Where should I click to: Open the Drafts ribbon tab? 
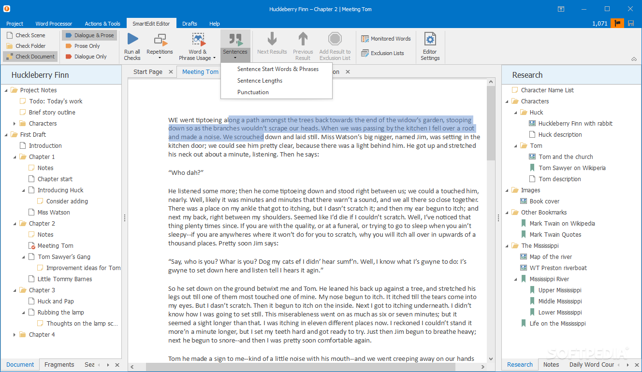(190, 24)
